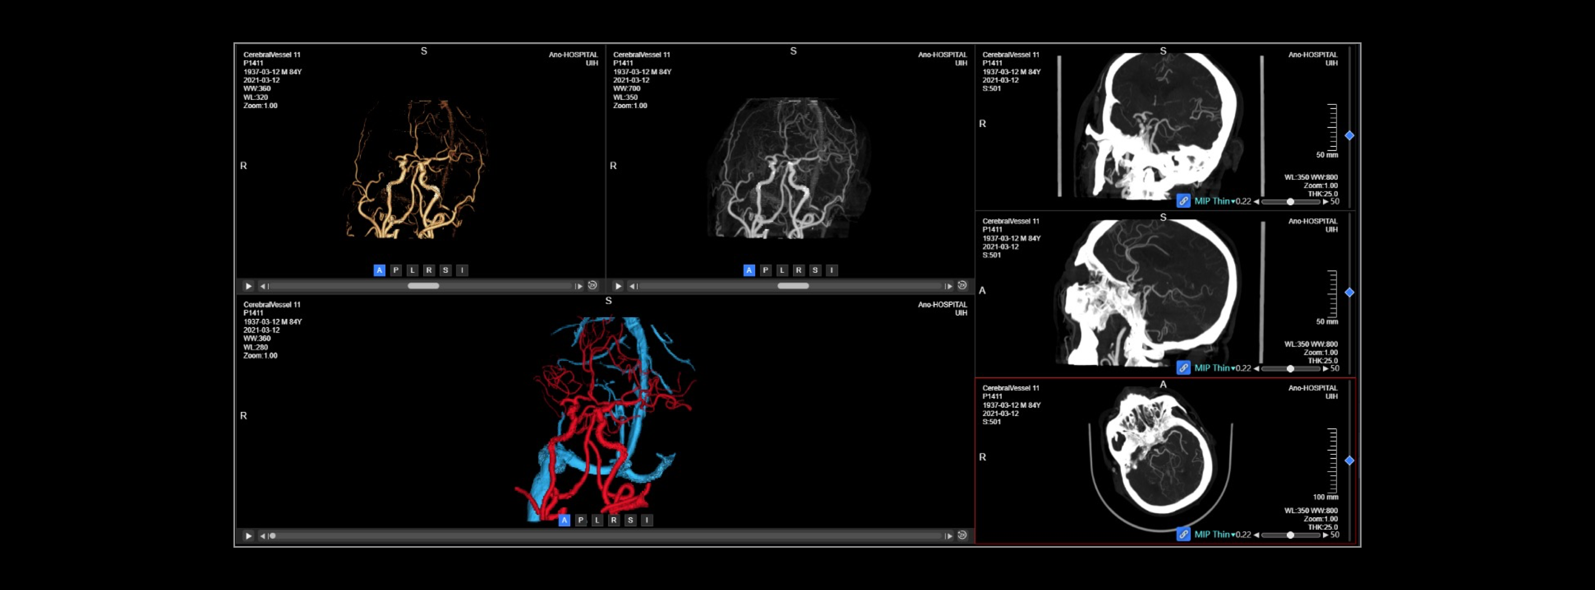Click thickness slider knob in bottom axial view
The width and height of the screenshot is (1595, 590).
pyautogui.click(x=1290, y=535)
